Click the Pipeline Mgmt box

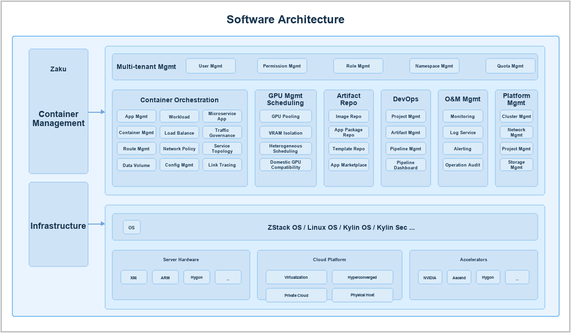tap(406, 149)
